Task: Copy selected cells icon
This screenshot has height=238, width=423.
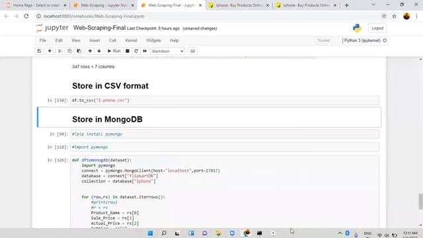Action: 69,51
